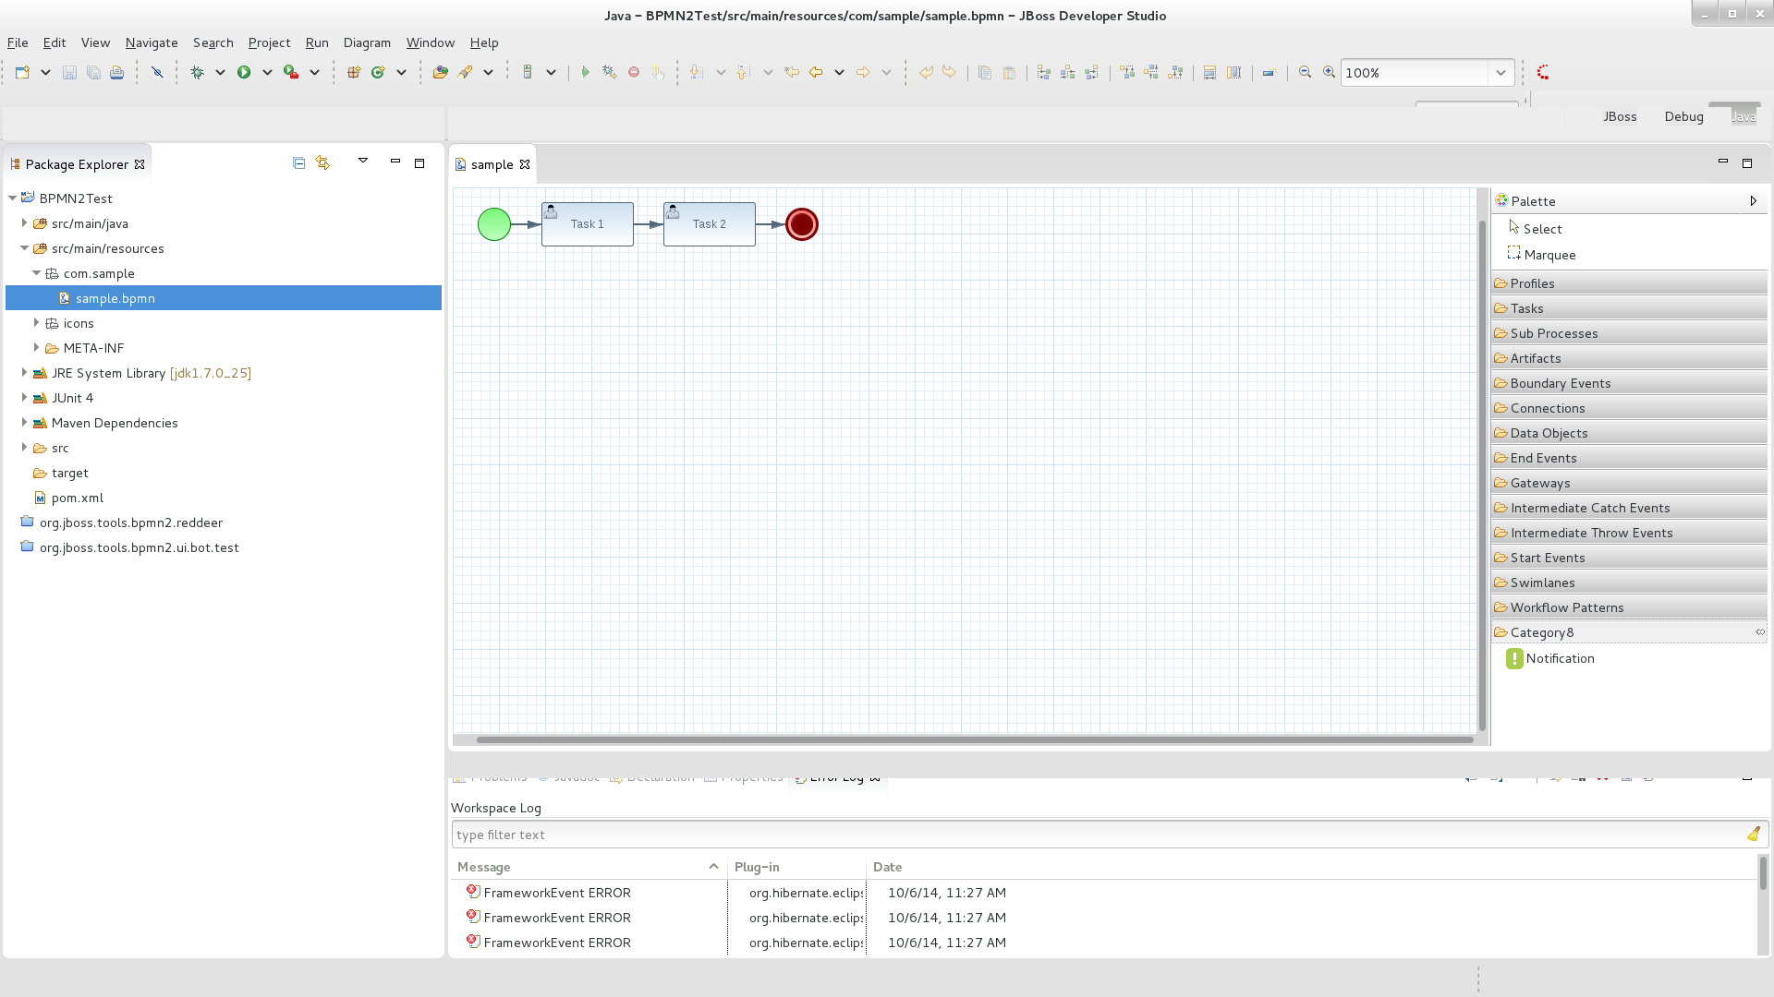Select the Marquee tool in Palette

(1549, 255)
